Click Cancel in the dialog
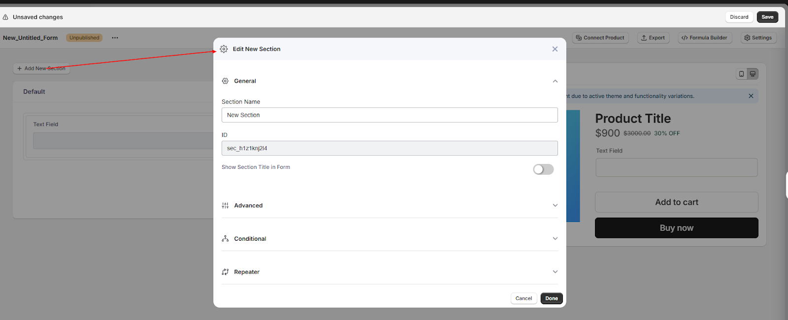This screenshot has width=788, height=320. (x=524, y=298)
